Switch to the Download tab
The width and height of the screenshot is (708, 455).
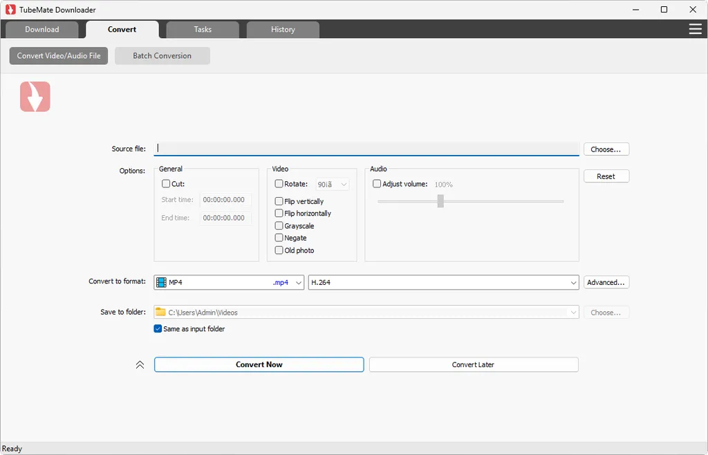point(42,29)
